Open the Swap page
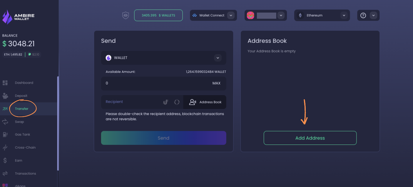Image resolution: width=413 pixels, height=187 pixels. 19,121
